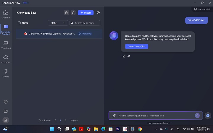213x133 pixels.
Task: Click the Total 1 items label
Action: tap(45, 120)
